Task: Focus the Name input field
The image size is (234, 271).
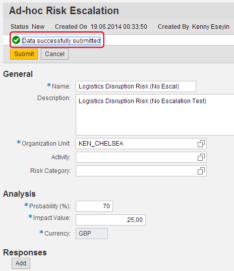Action: point(136,86)
